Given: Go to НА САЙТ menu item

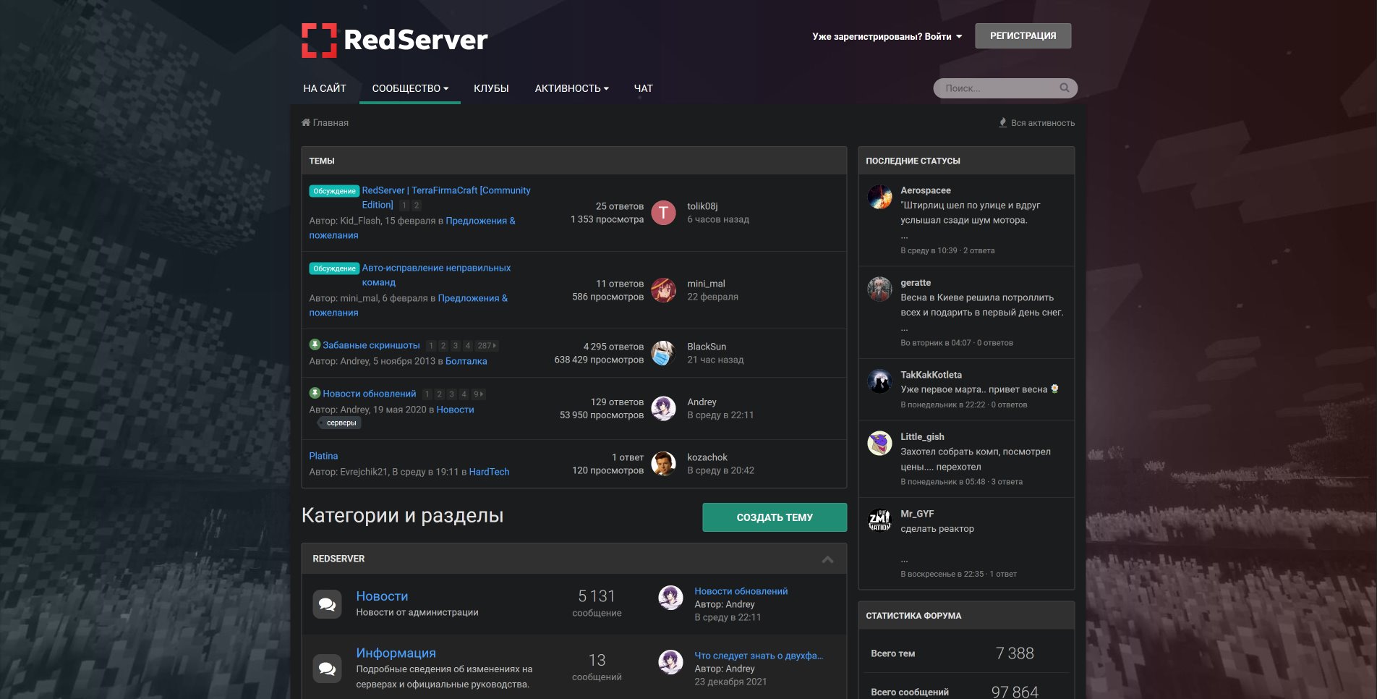Looking at the screenshot, I should tap(325, 88).
